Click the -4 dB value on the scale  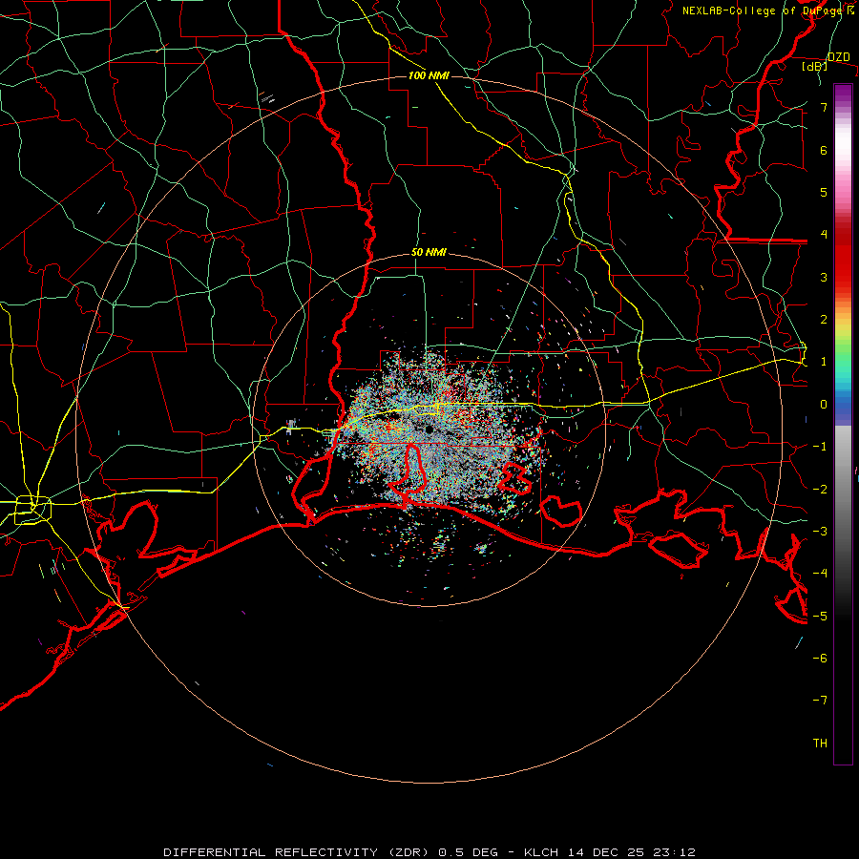pos(820,574)
